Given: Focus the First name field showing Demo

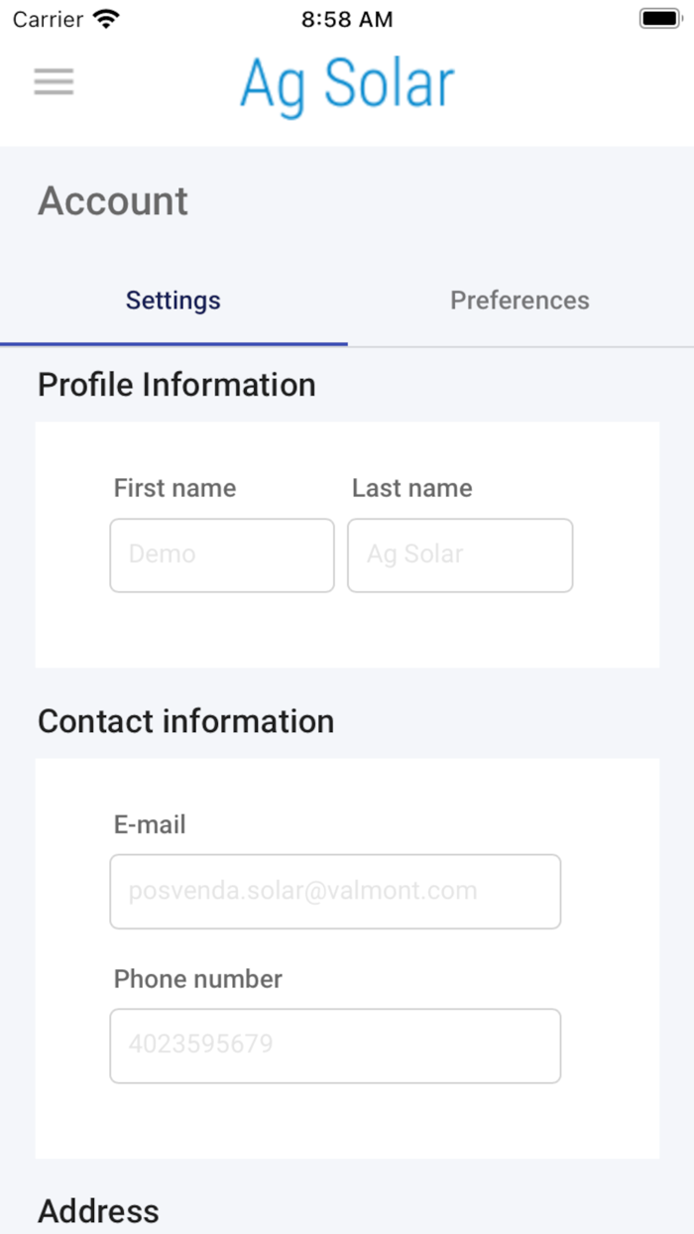Looking at the screenshot, I should point(222,555).
